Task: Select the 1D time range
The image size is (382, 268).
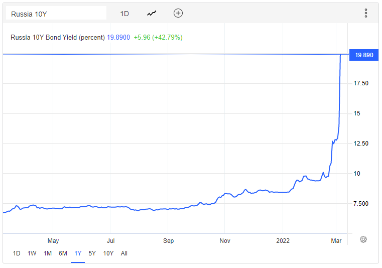Action: pyautogui.click(x=17, y=253)
